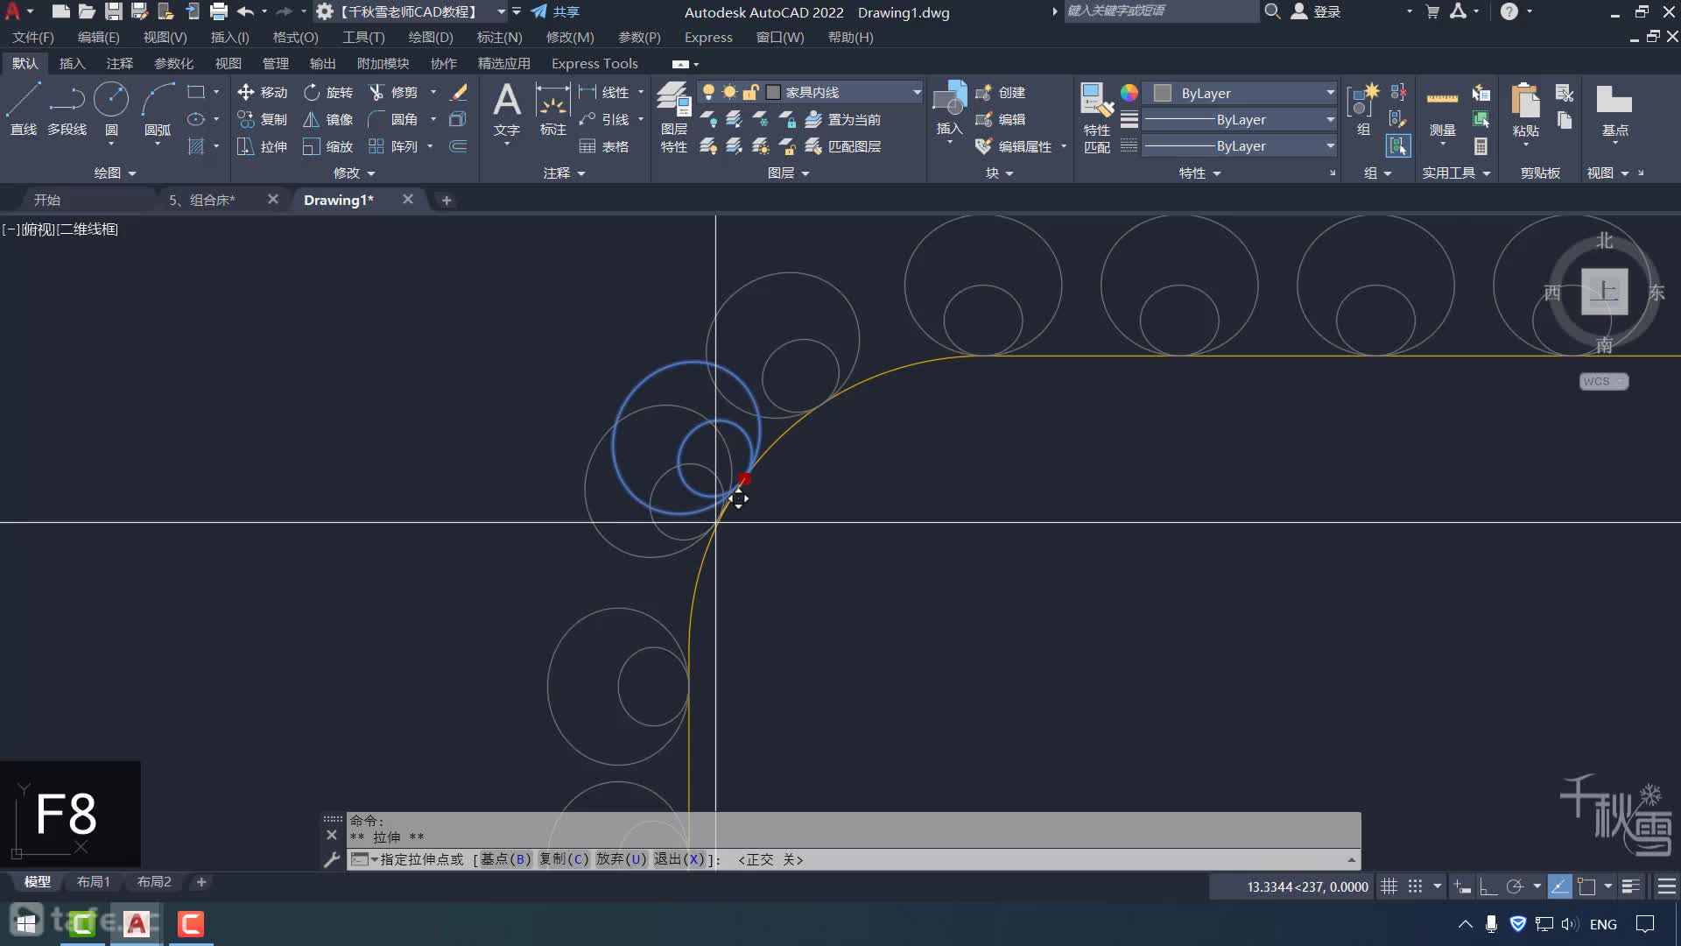Toggle grid display in status bar

[1389, 886]
